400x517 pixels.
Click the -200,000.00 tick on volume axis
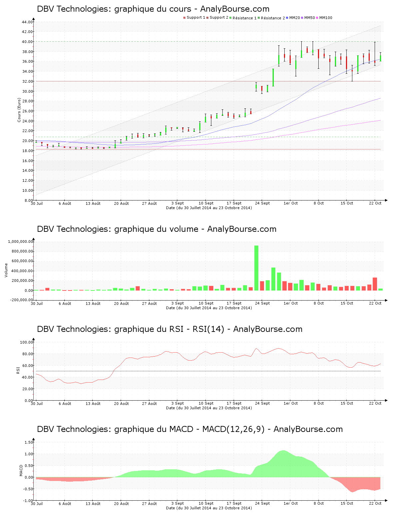[21, 300]
